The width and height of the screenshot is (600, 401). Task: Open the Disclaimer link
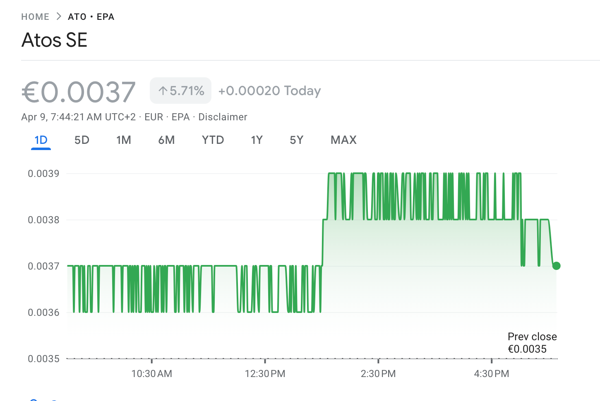point(223,117)
